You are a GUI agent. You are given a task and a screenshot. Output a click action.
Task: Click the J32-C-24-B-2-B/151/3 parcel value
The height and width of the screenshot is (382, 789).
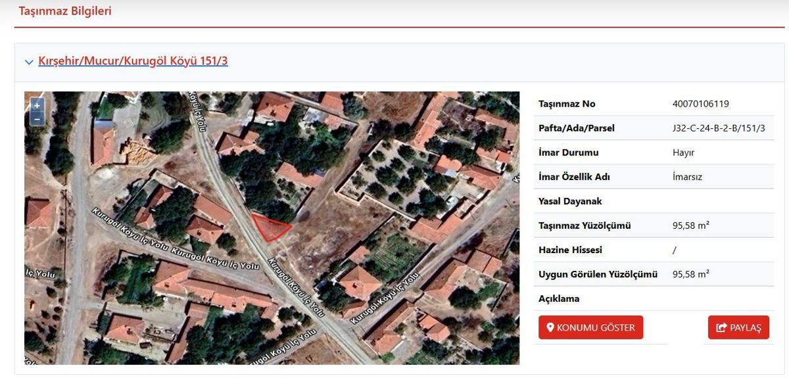point(719,128)
